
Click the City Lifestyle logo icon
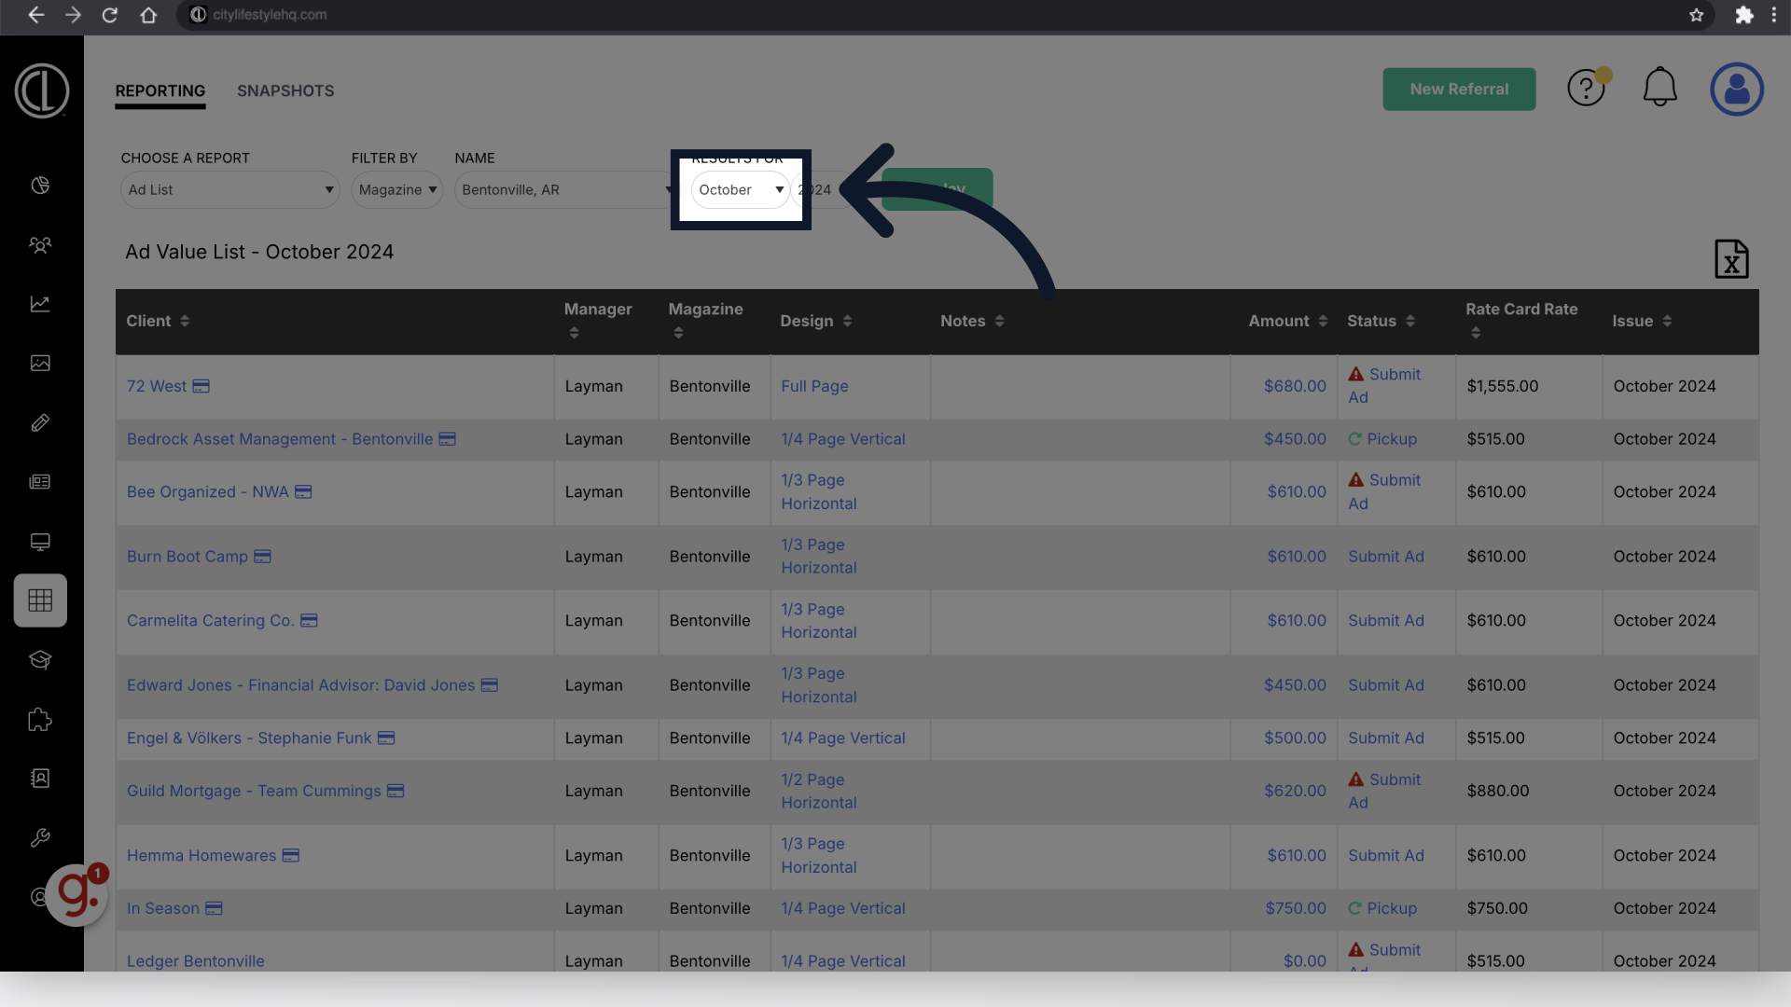[41, 90]
